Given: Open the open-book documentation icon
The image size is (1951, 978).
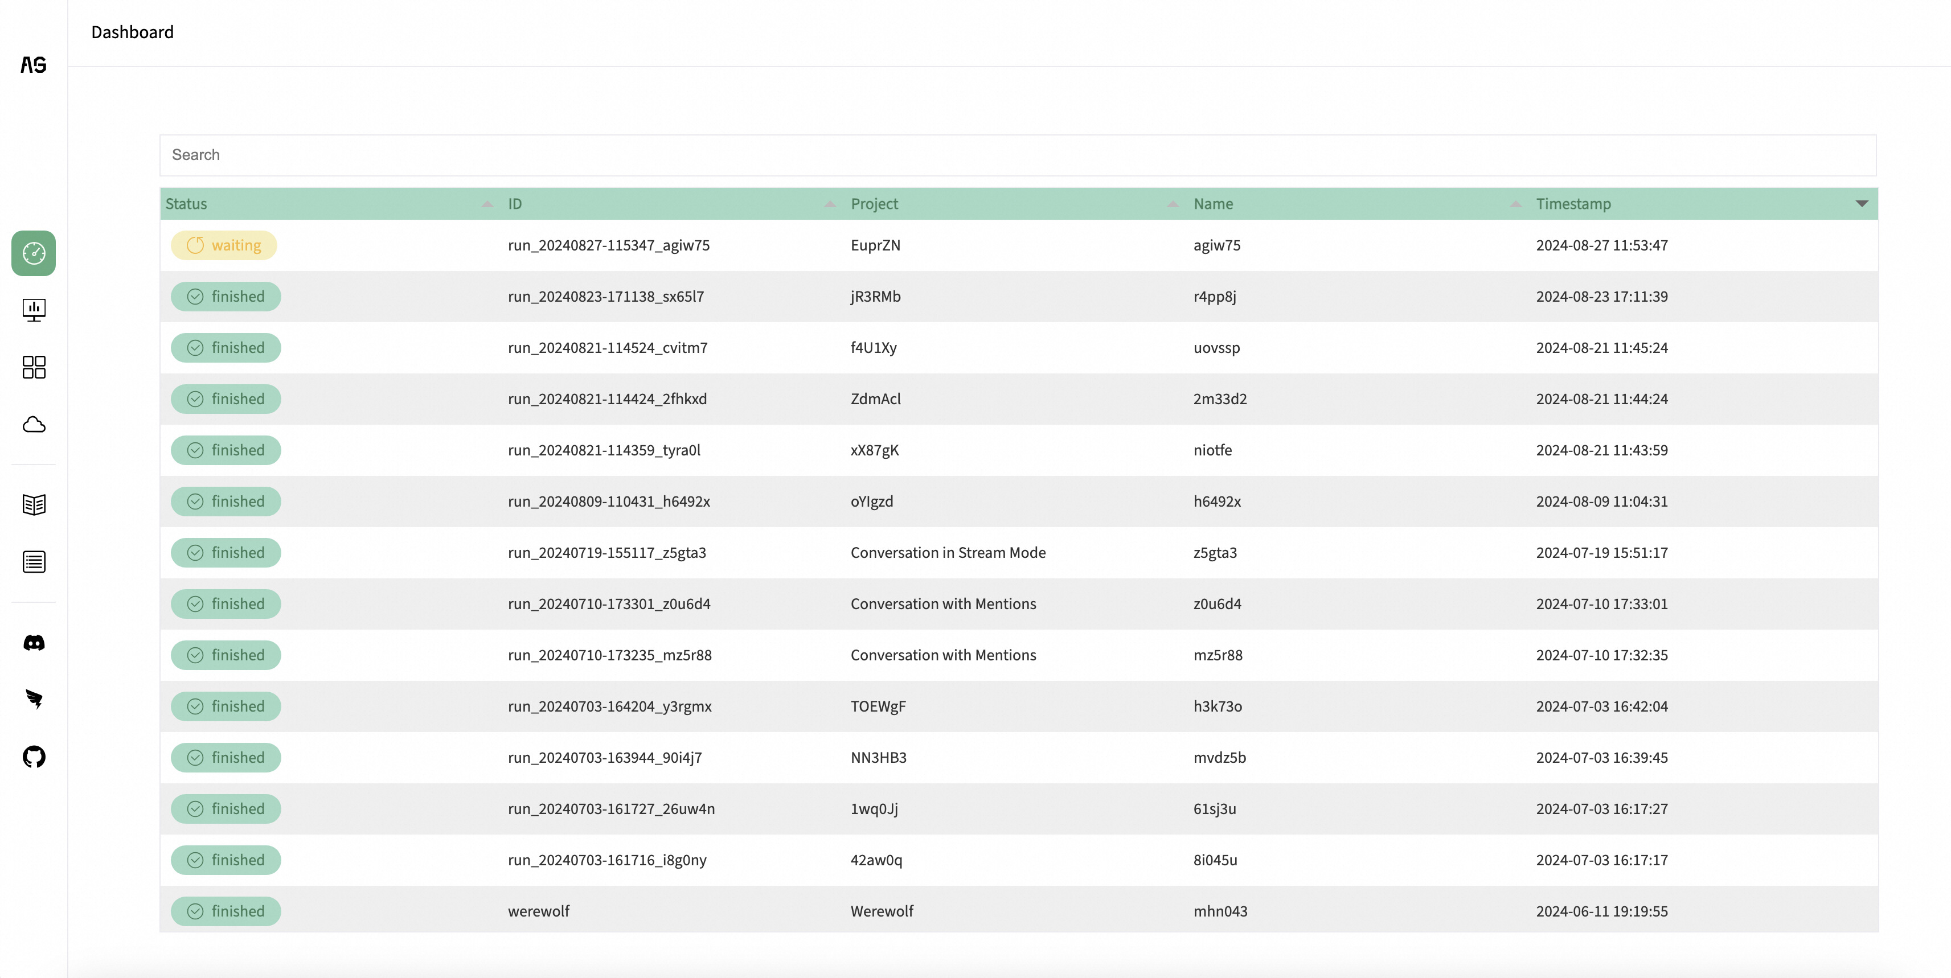Looking at the screenshot, I should [34, 504].
